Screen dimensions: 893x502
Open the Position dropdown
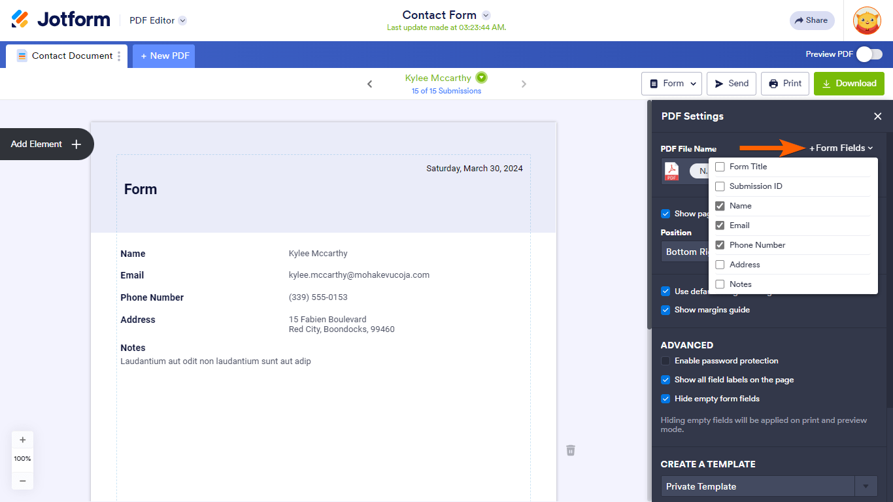coord(684,252)
